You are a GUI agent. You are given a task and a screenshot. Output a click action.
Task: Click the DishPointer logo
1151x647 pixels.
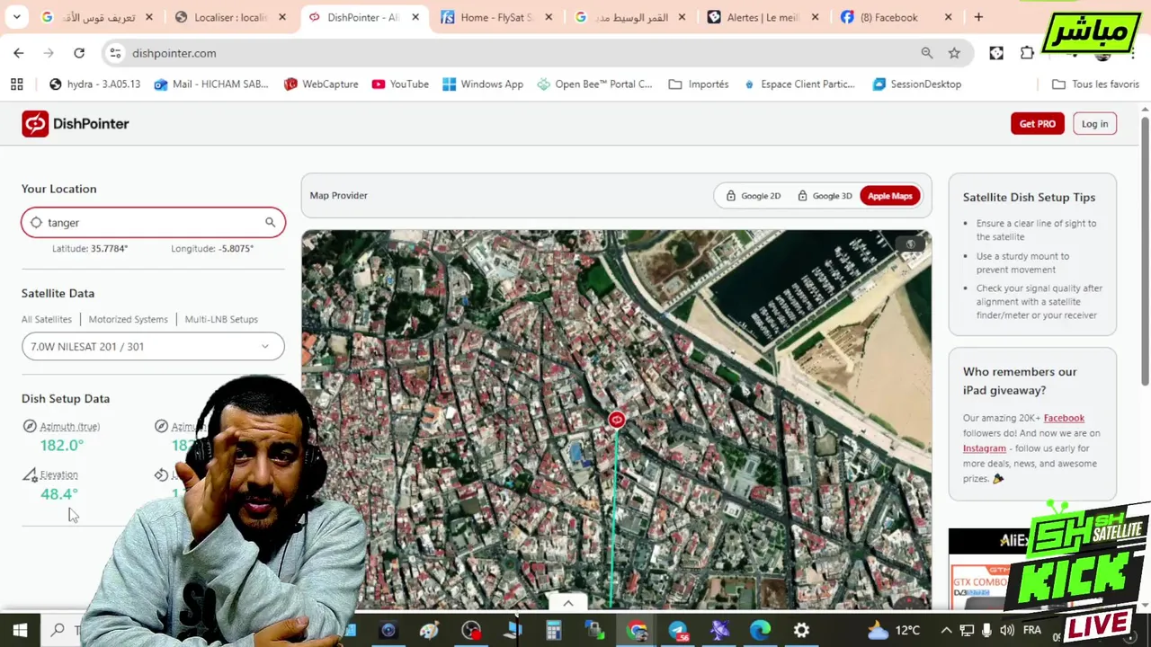(76, 124)
